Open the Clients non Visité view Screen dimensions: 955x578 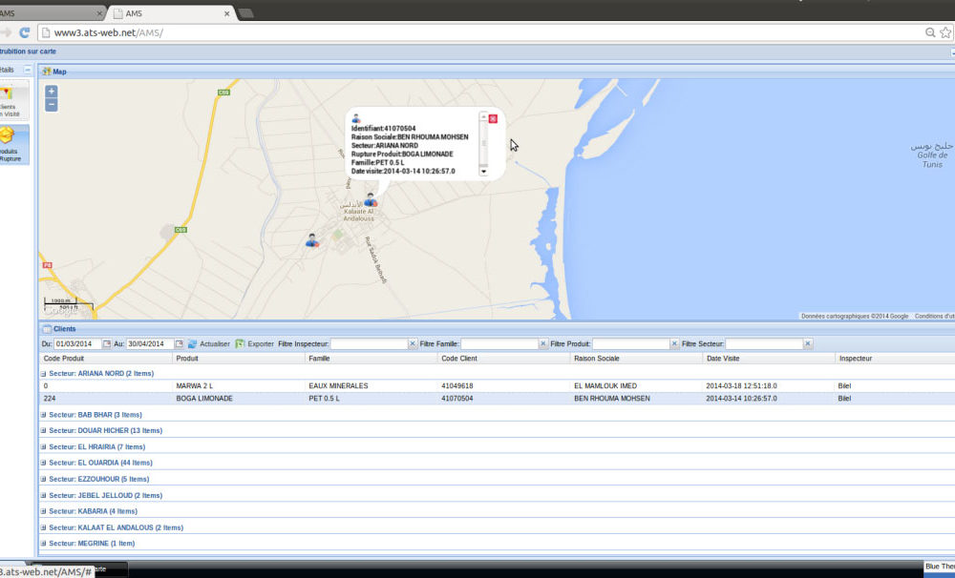pos(10,100)
